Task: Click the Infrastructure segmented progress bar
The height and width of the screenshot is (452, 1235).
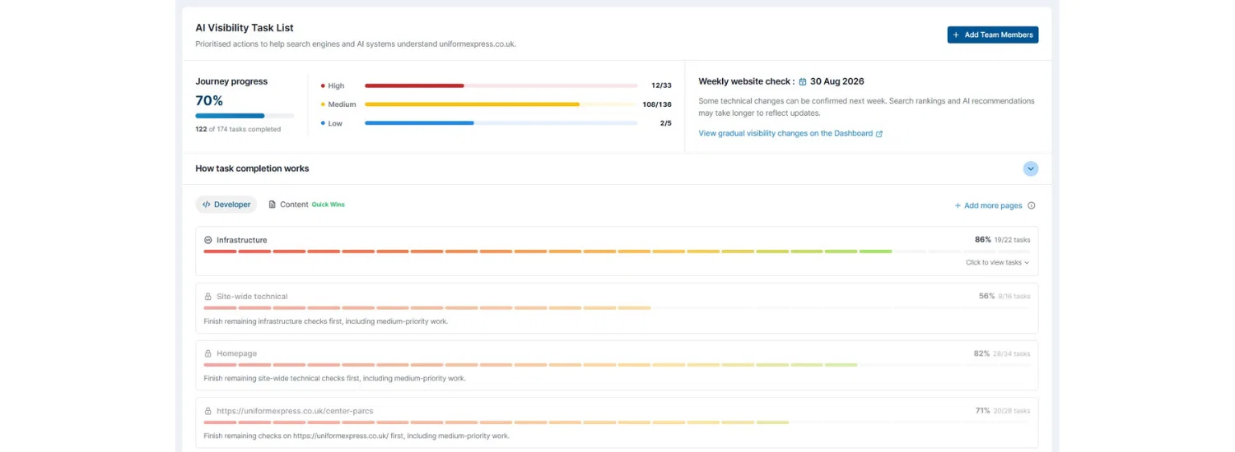Action: 617,251
